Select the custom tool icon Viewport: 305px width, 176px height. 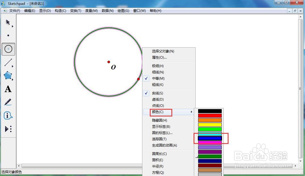click(x=8, y=129)
